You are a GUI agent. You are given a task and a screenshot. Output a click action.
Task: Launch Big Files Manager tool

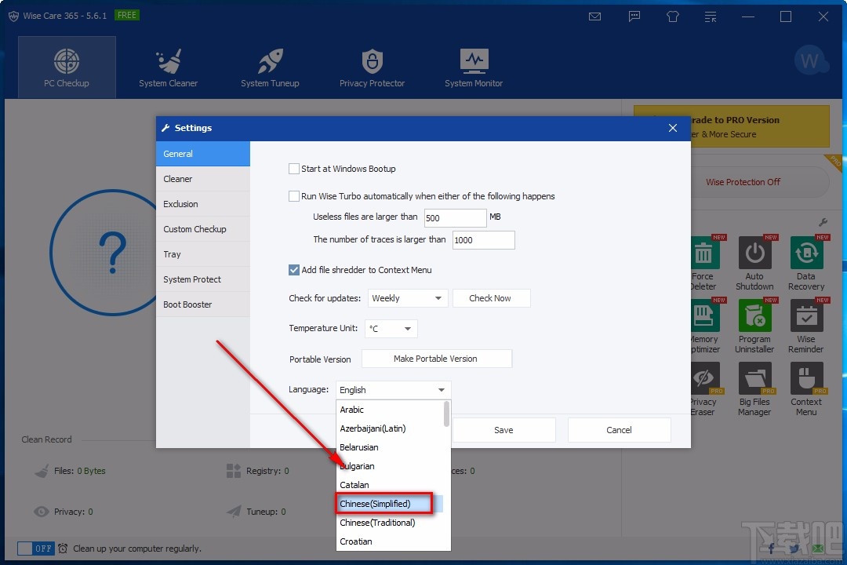click(754, 388)
